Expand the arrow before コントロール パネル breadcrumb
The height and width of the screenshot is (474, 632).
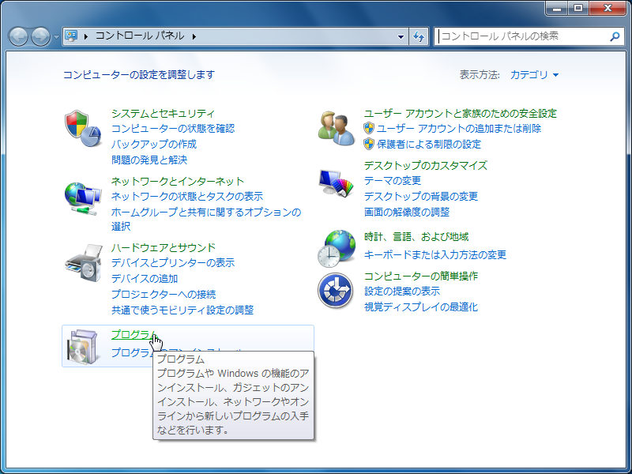(x=86, y=36)
